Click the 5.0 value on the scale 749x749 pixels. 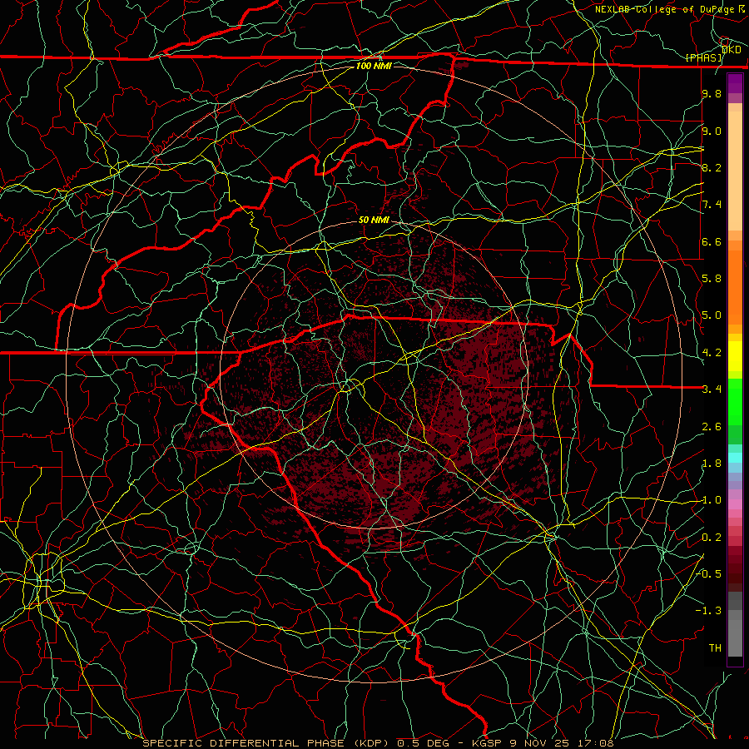click(712, 315)
